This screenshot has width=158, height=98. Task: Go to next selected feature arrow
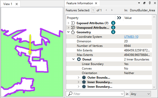coord(112,10)
